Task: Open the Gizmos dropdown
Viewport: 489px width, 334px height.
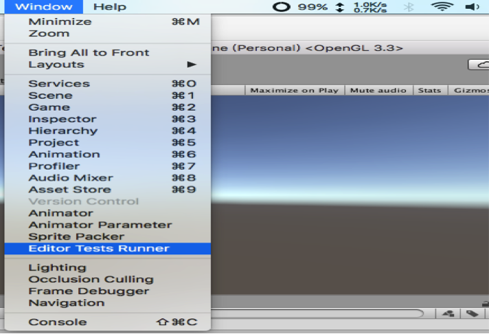Action: click(469, 90)
